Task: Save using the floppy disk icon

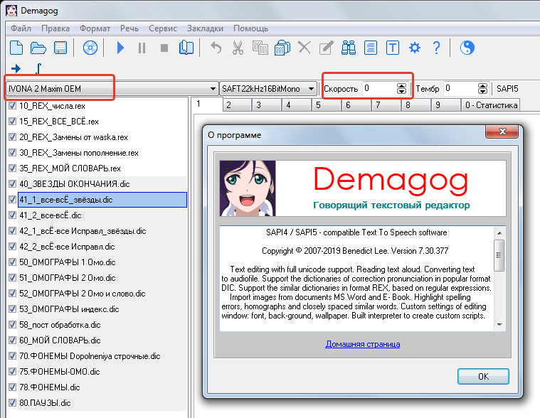Action: [60, 48]
